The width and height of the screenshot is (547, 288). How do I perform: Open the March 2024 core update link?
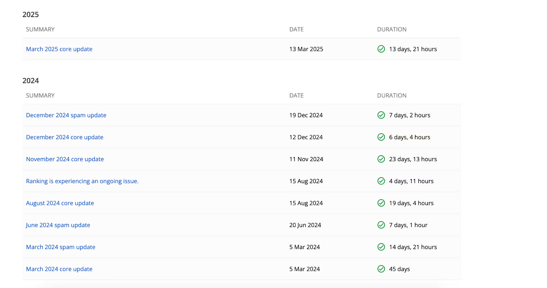click(x=59, y=269)
